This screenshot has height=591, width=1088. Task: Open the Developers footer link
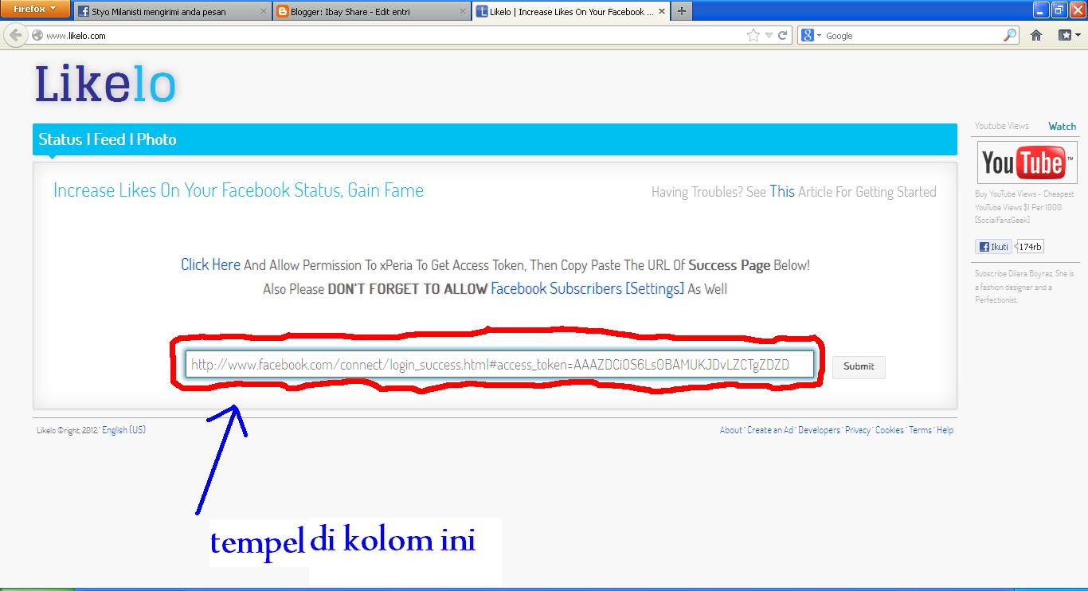819,430
